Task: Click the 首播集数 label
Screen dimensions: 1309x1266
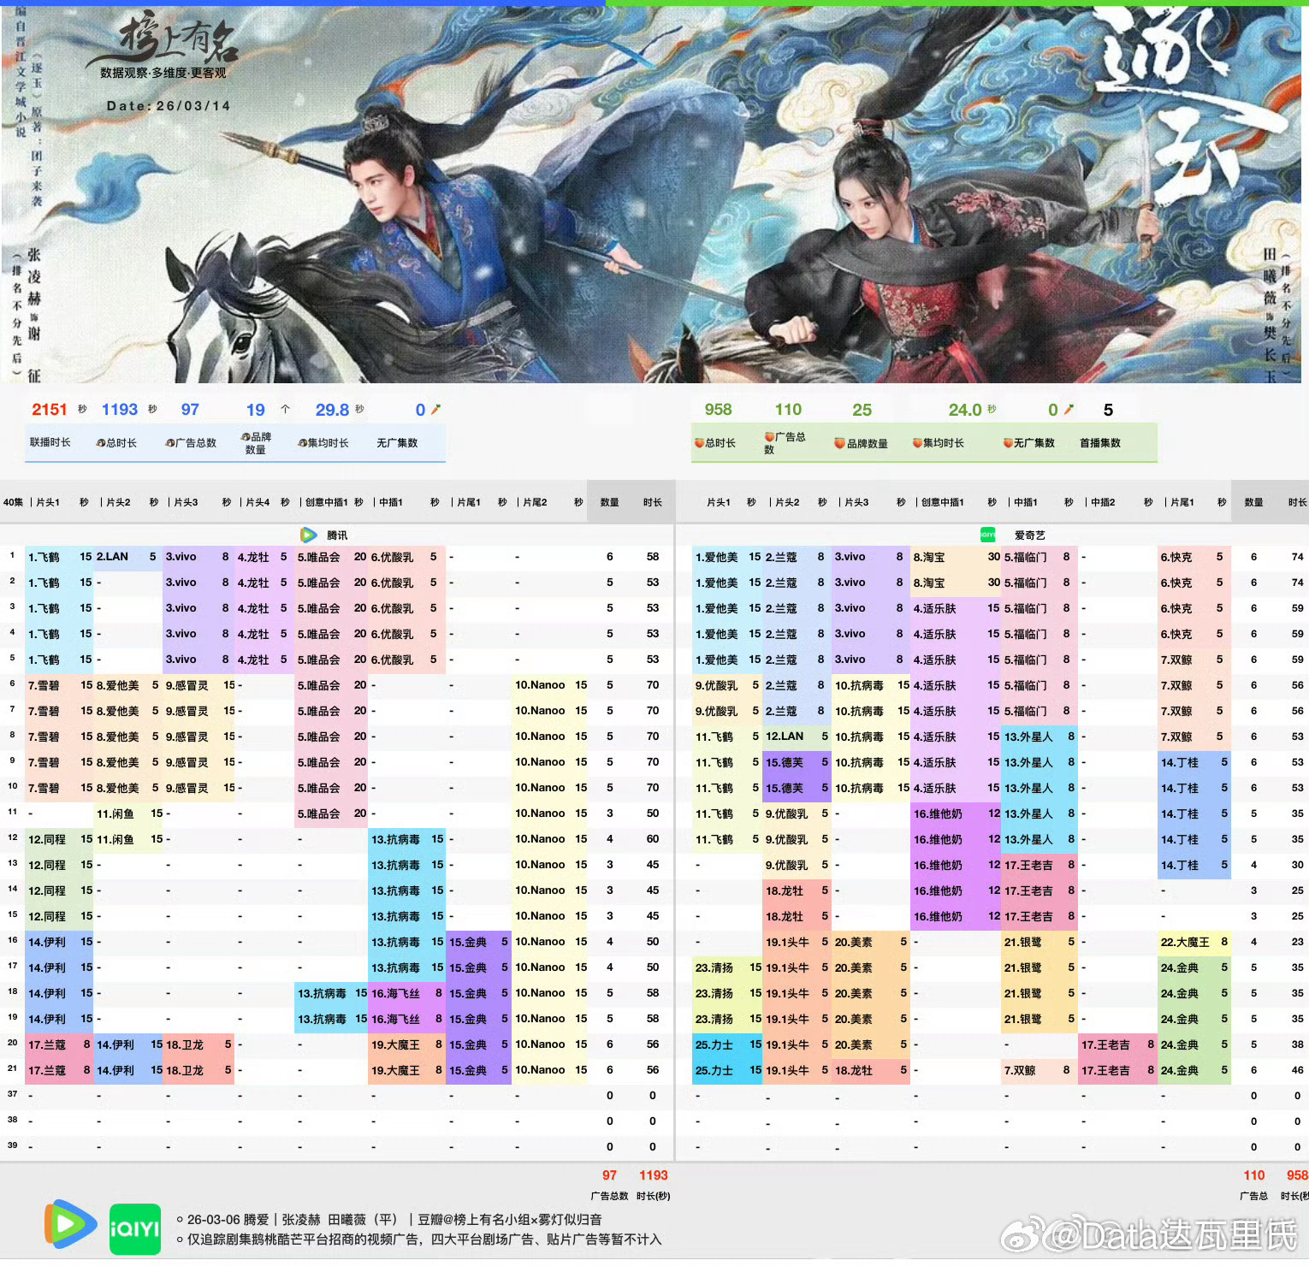Action: [x=1099, y=443]
